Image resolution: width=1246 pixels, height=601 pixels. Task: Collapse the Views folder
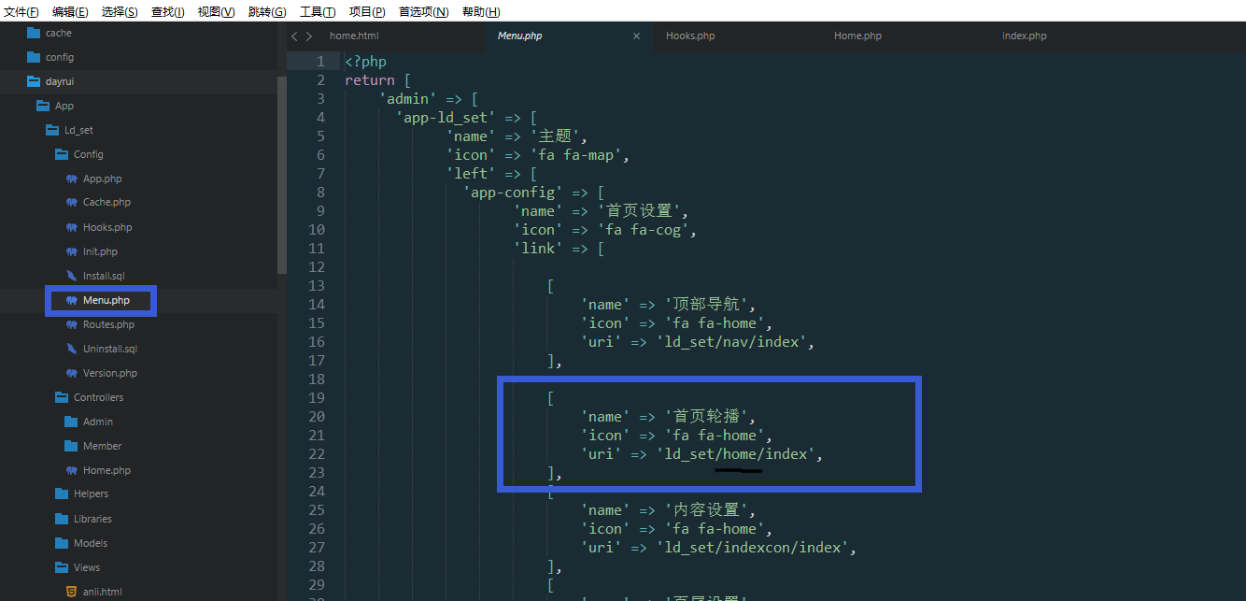click(62, 567)
